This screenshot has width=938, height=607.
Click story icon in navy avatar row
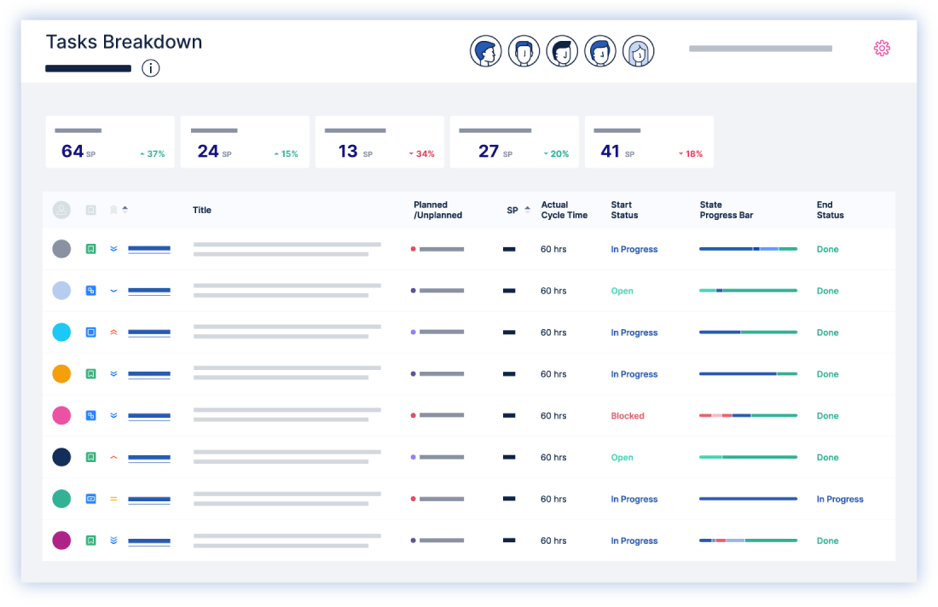click(x=91, y=457)
